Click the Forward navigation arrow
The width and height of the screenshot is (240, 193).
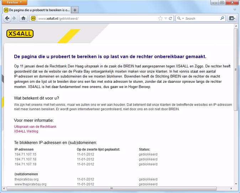click(x=14, y=19)
